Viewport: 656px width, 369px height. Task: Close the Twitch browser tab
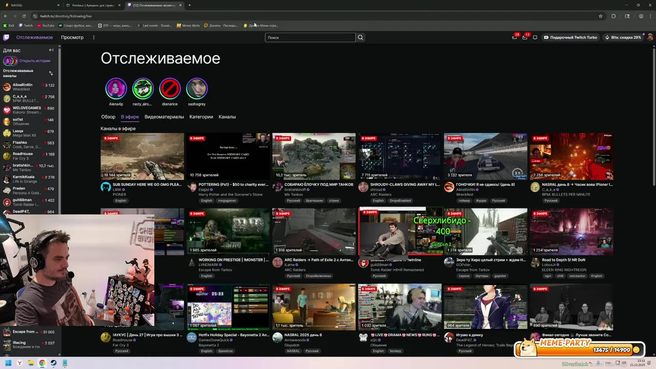pyautogui.click(x=180, y=5)
